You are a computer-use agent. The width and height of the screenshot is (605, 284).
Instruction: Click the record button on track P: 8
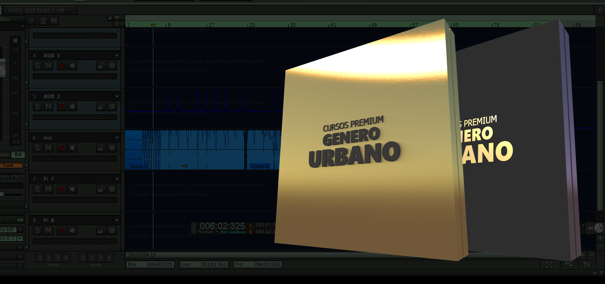pos(62,231)
